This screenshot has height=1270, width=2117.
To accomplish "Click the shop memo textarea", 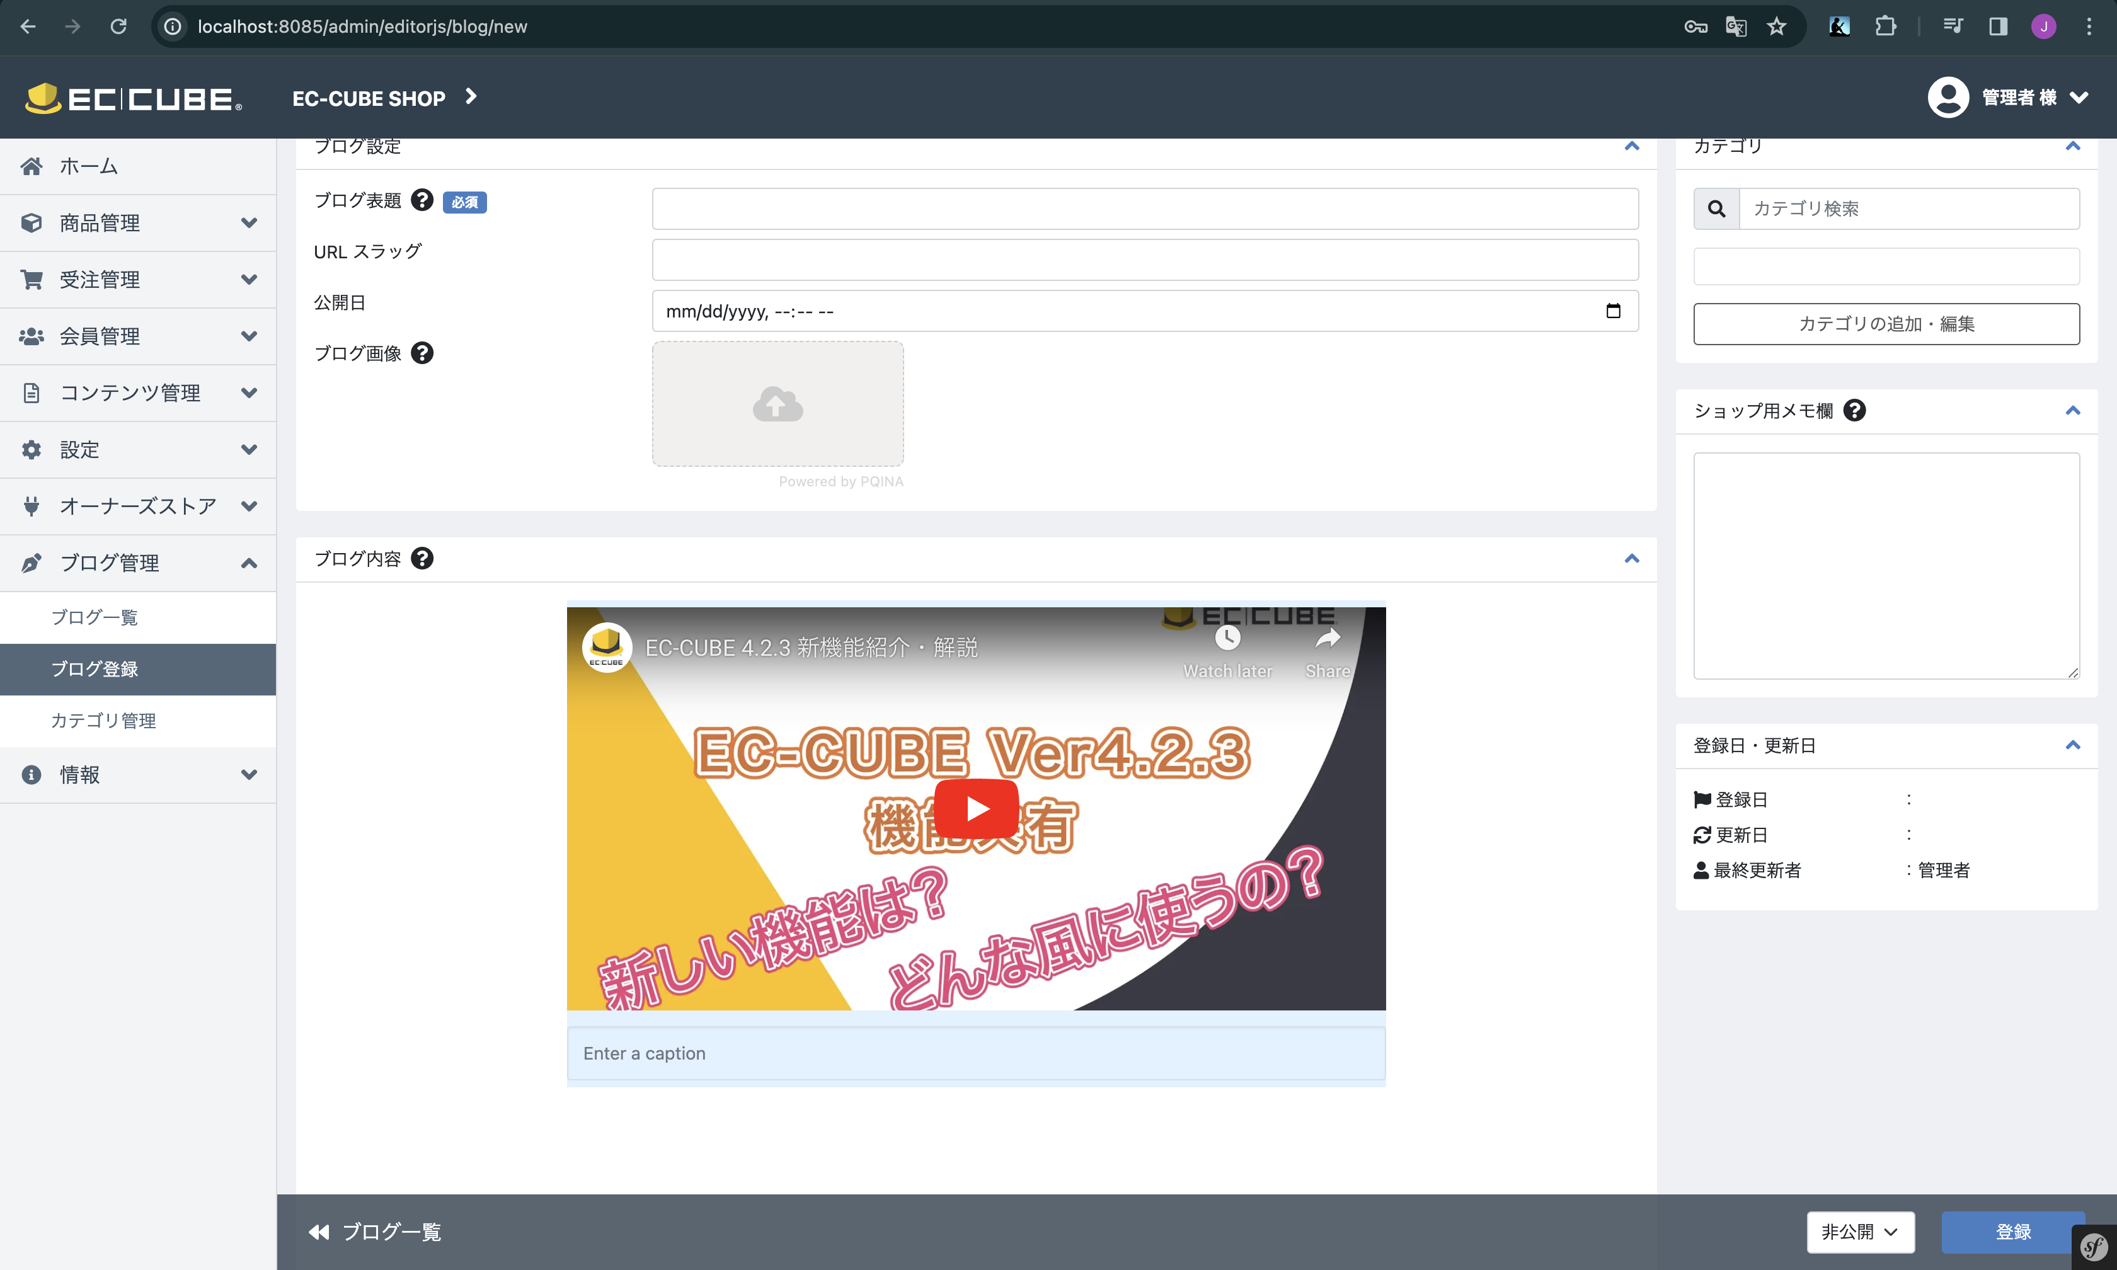I will pyautogui.click(x=1886, y=566).
